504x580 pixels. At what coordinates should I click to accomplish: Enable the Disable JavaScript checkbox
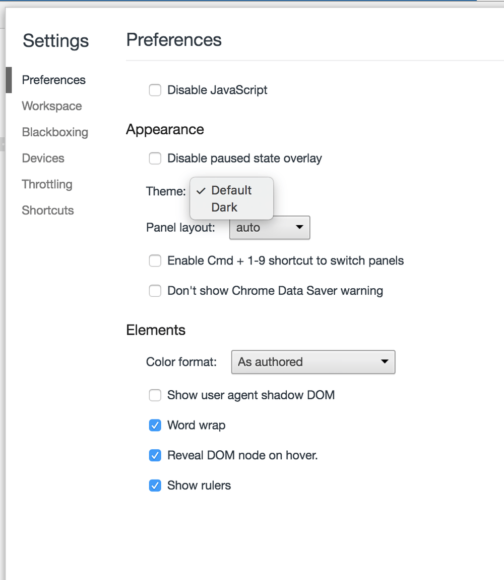[155, 90]
